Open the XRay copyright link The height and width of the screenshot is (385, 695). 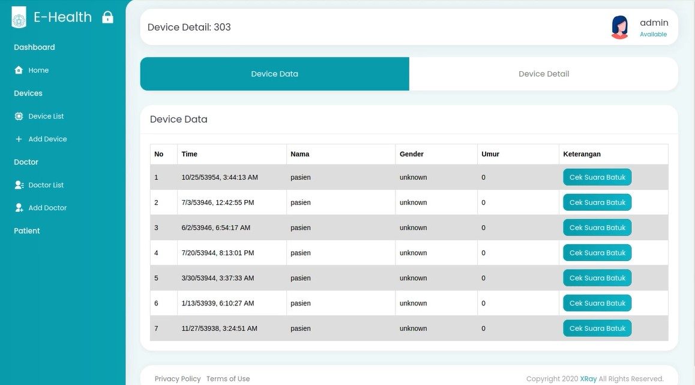click(588, 378)
